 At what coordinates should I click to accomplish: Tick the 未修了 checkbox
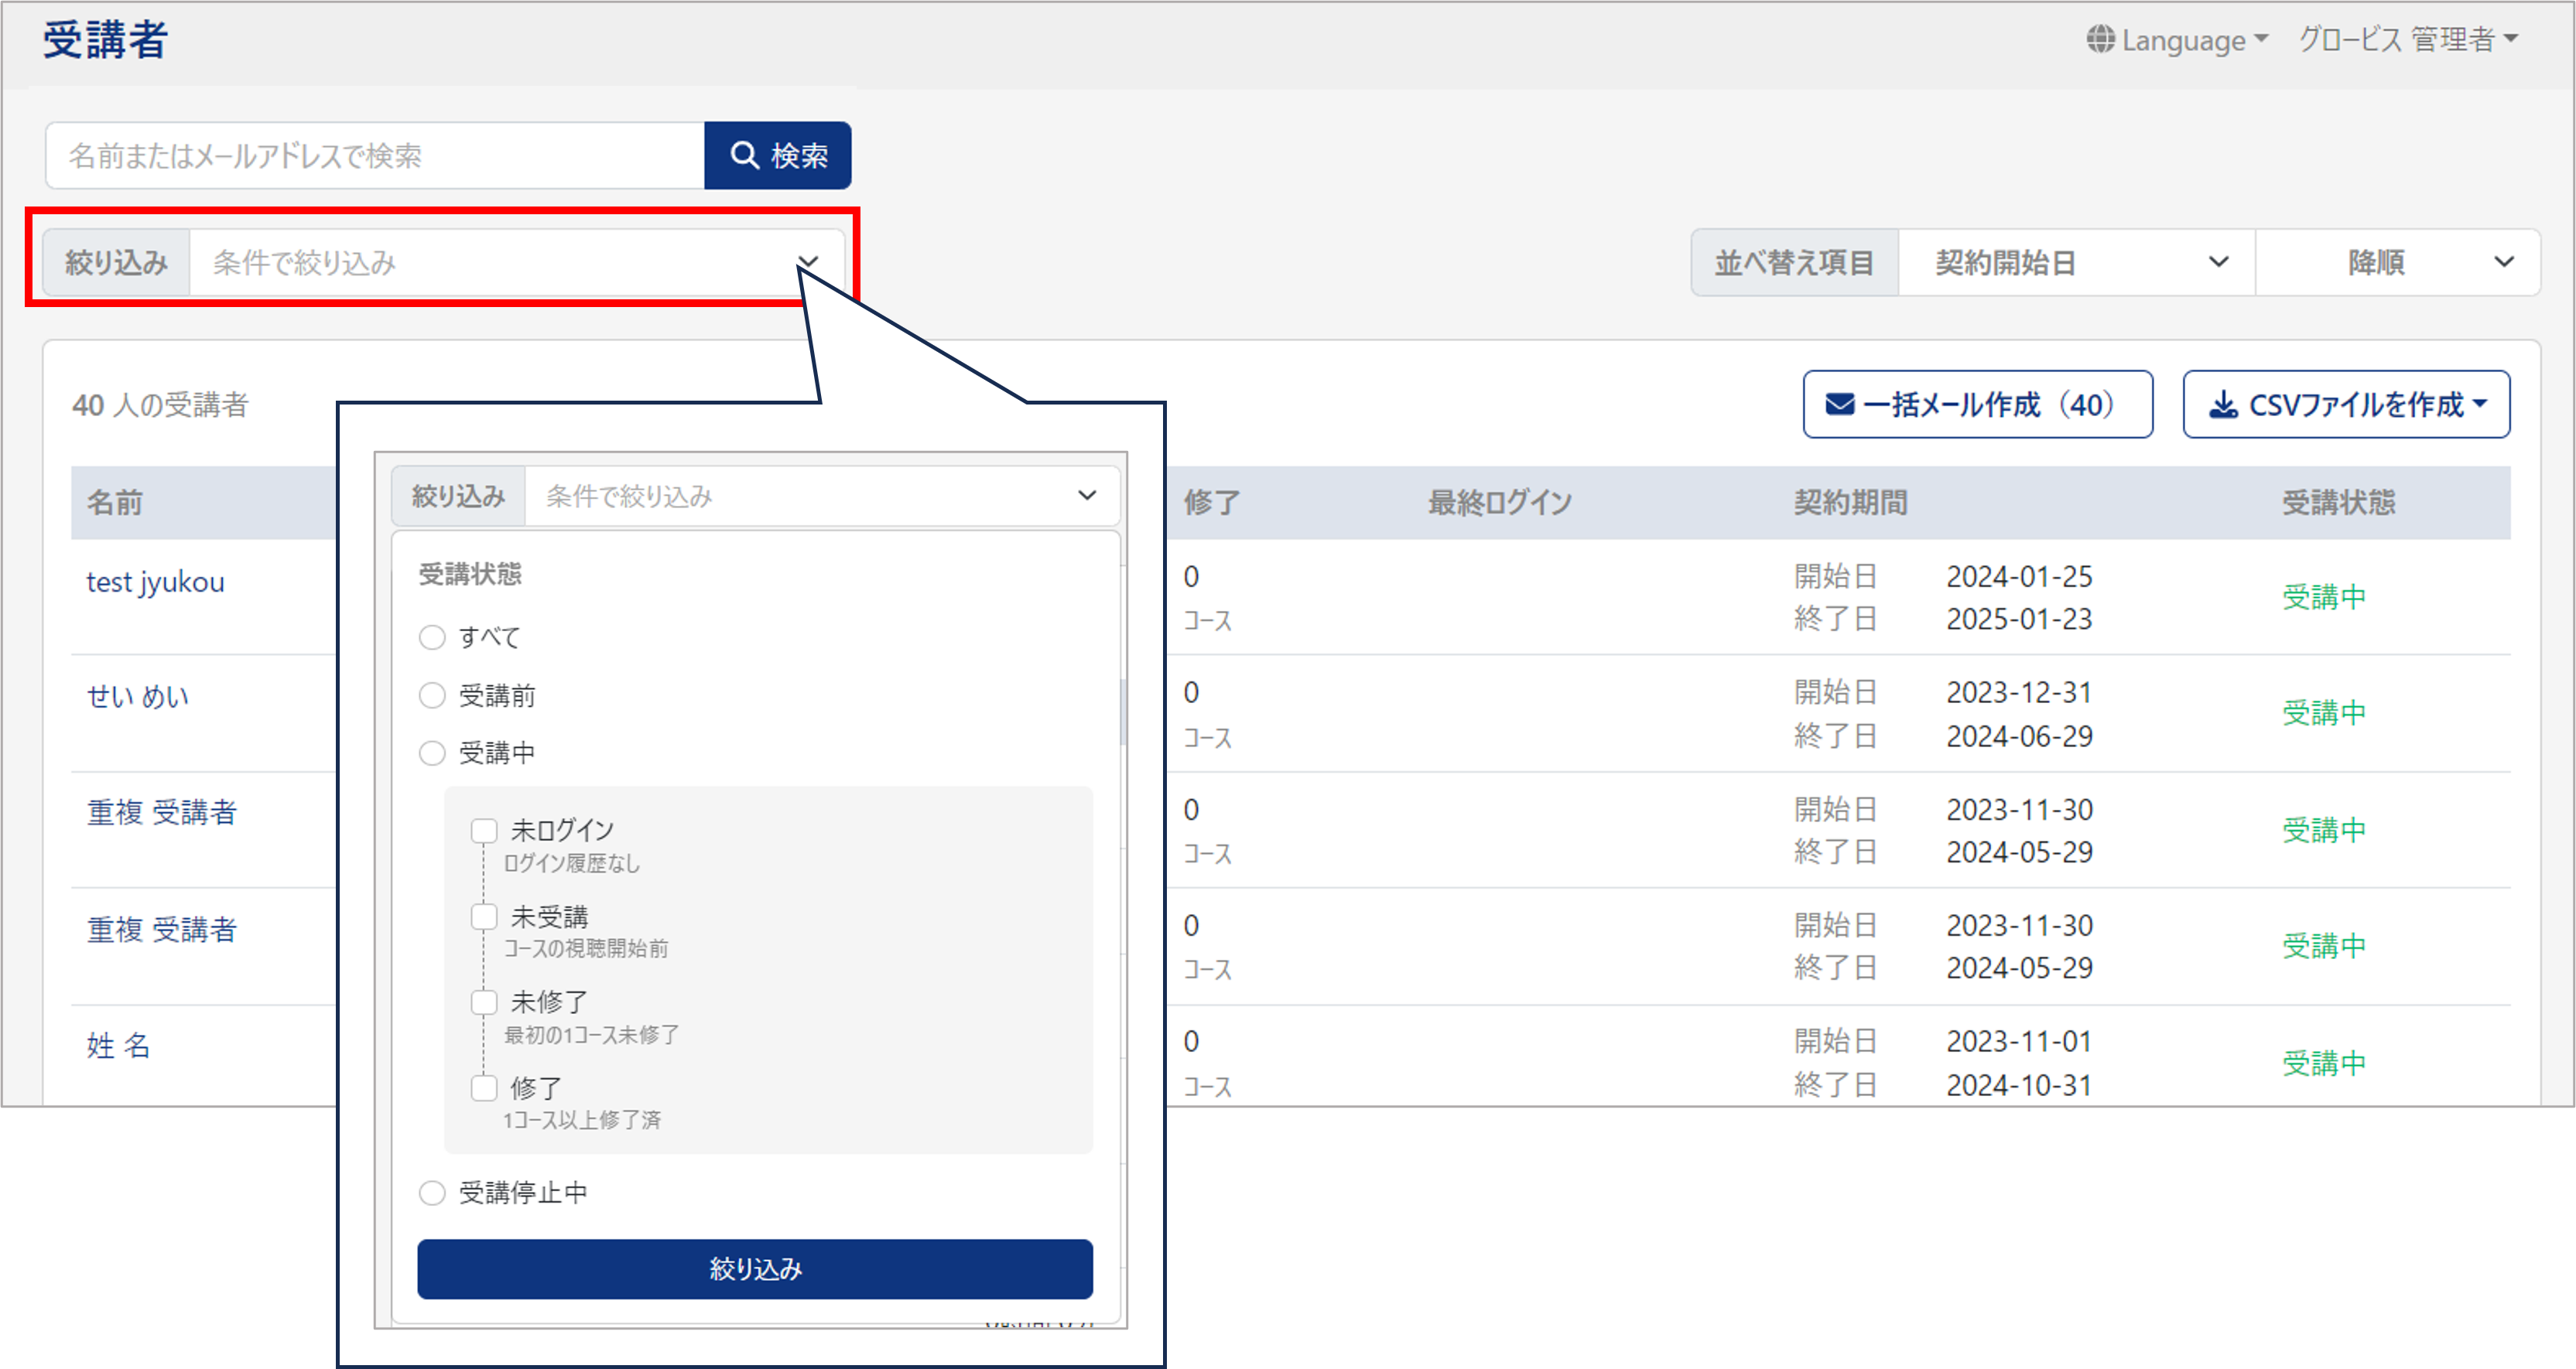pos(484,1002)
